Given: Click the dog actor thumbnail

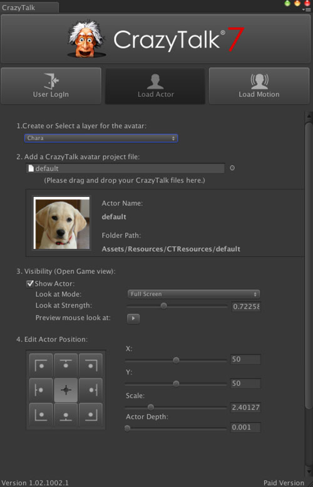Looking at the screenshot, I should (62, 223).
